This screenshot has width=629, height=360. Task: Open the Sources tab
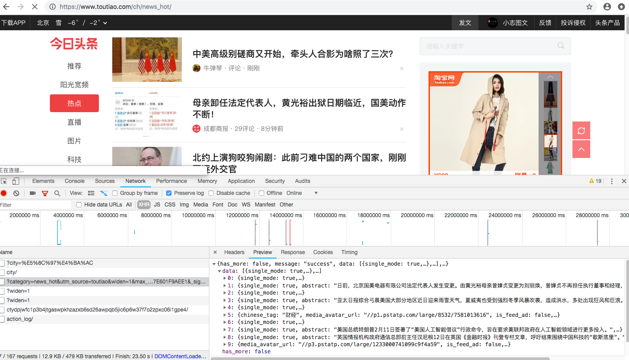pyautogui.click(x=105, y=181)
